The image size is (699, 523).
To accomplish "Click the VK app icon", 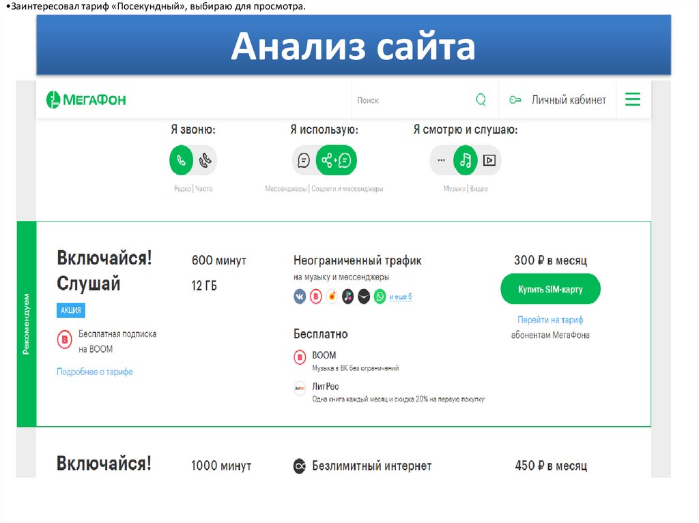I will [x=300, y=296].
